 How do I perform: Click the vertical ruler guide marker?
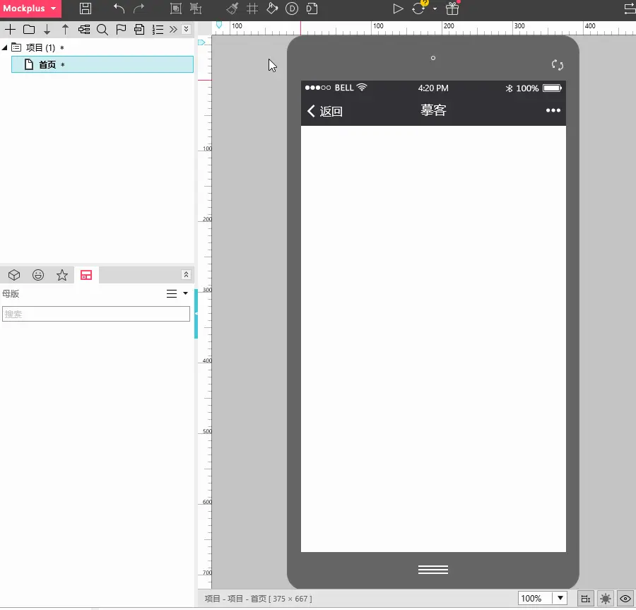201,42
